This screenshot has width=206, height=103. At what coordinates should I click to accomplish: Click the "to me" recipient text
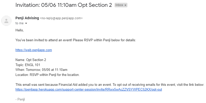coord(20,23)
